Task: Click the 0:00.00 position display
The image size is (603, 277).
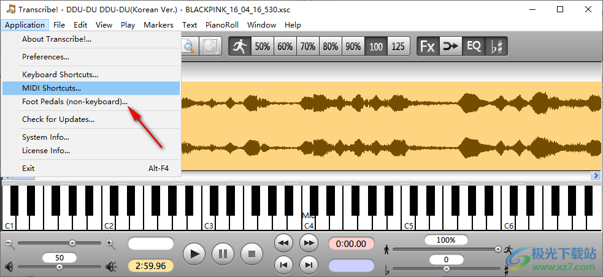Action: click(x=351, y=243)
